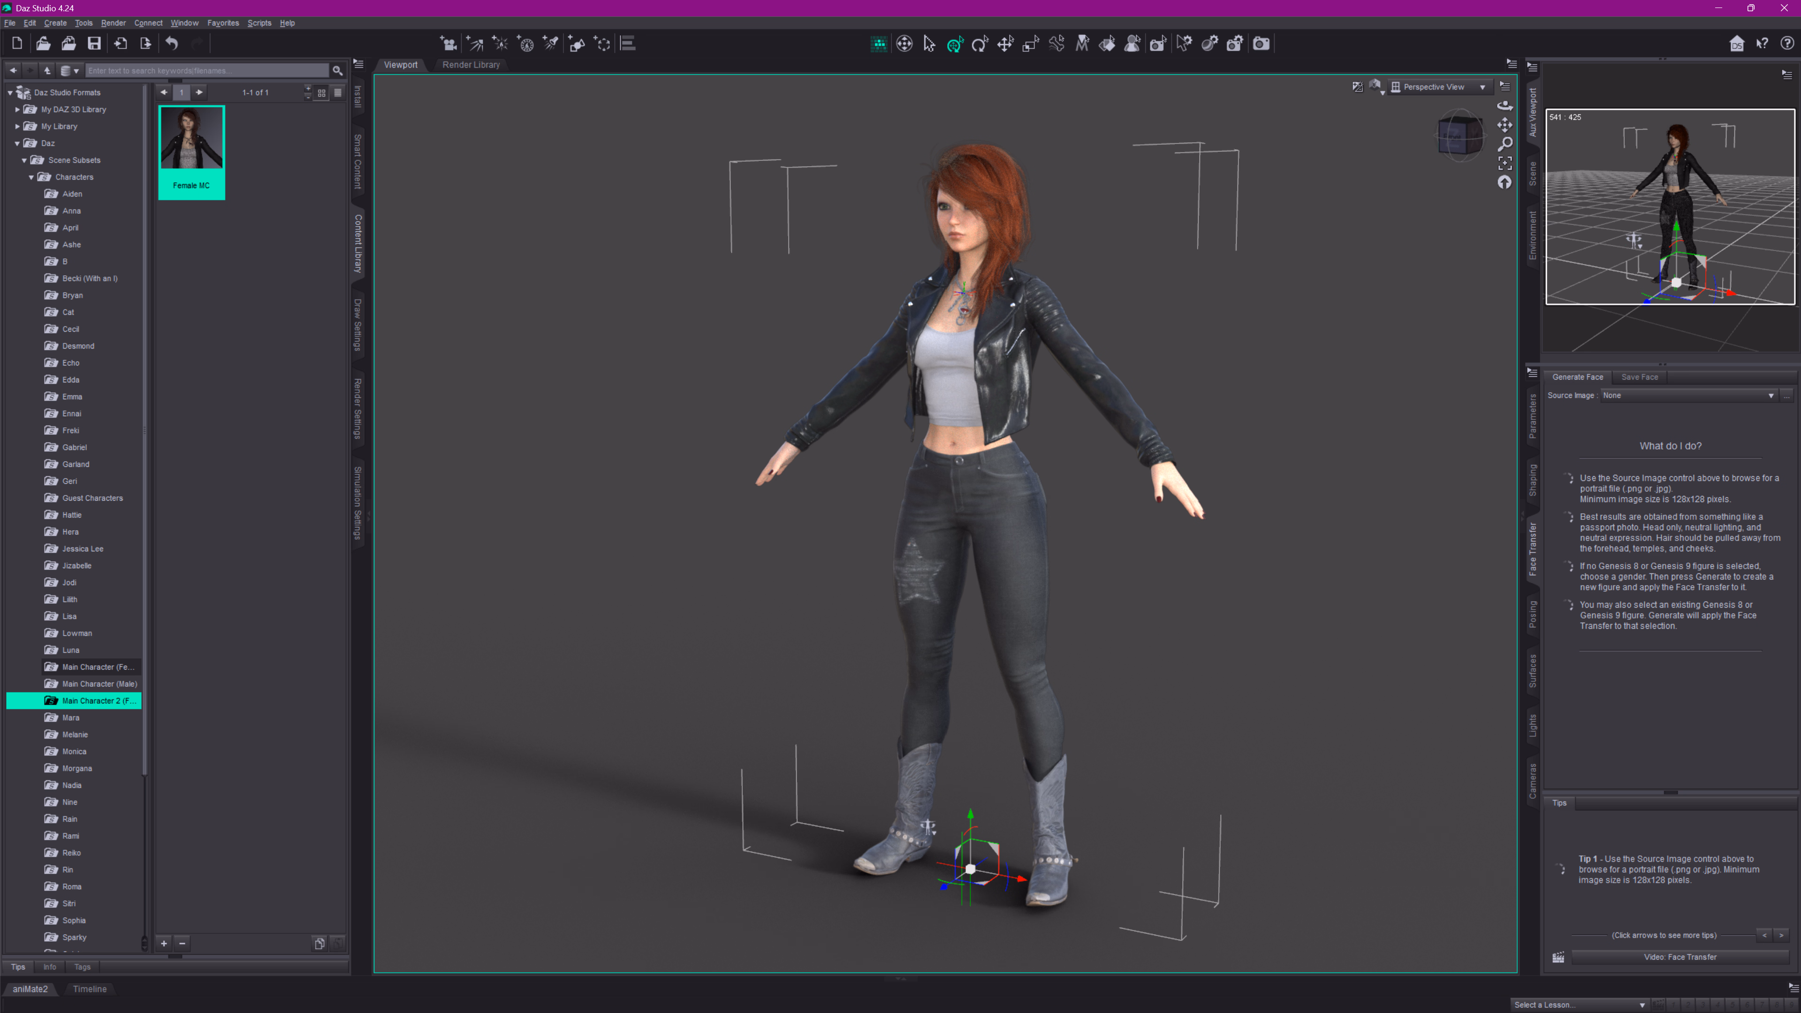Click the Frame selection viewport icon
Viewport: 1801px width, 1013px height.
pyautogui.click(x=1505, y=163)
